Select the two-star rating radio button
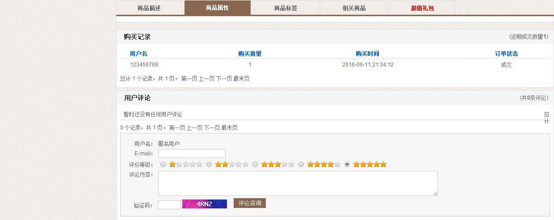This screenshot has width=554, height=220. [x=209, y=164]
